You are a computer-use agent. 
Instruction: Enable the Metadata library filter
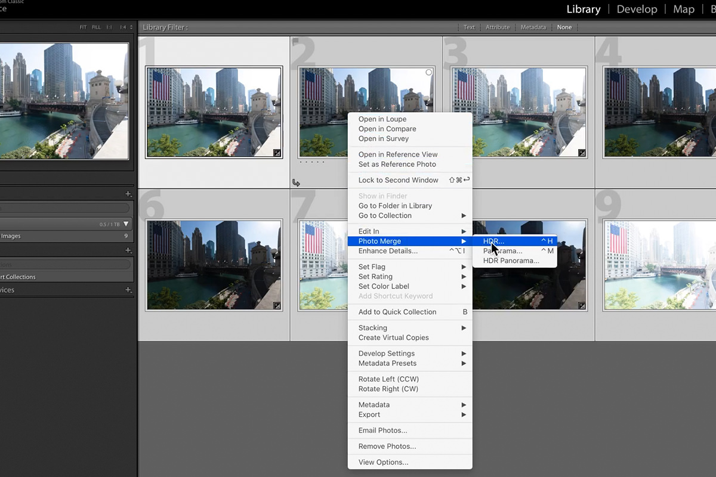(533, 27)
